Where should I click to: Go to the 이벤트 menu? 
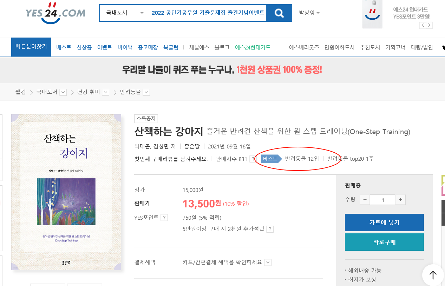(105, 47)
